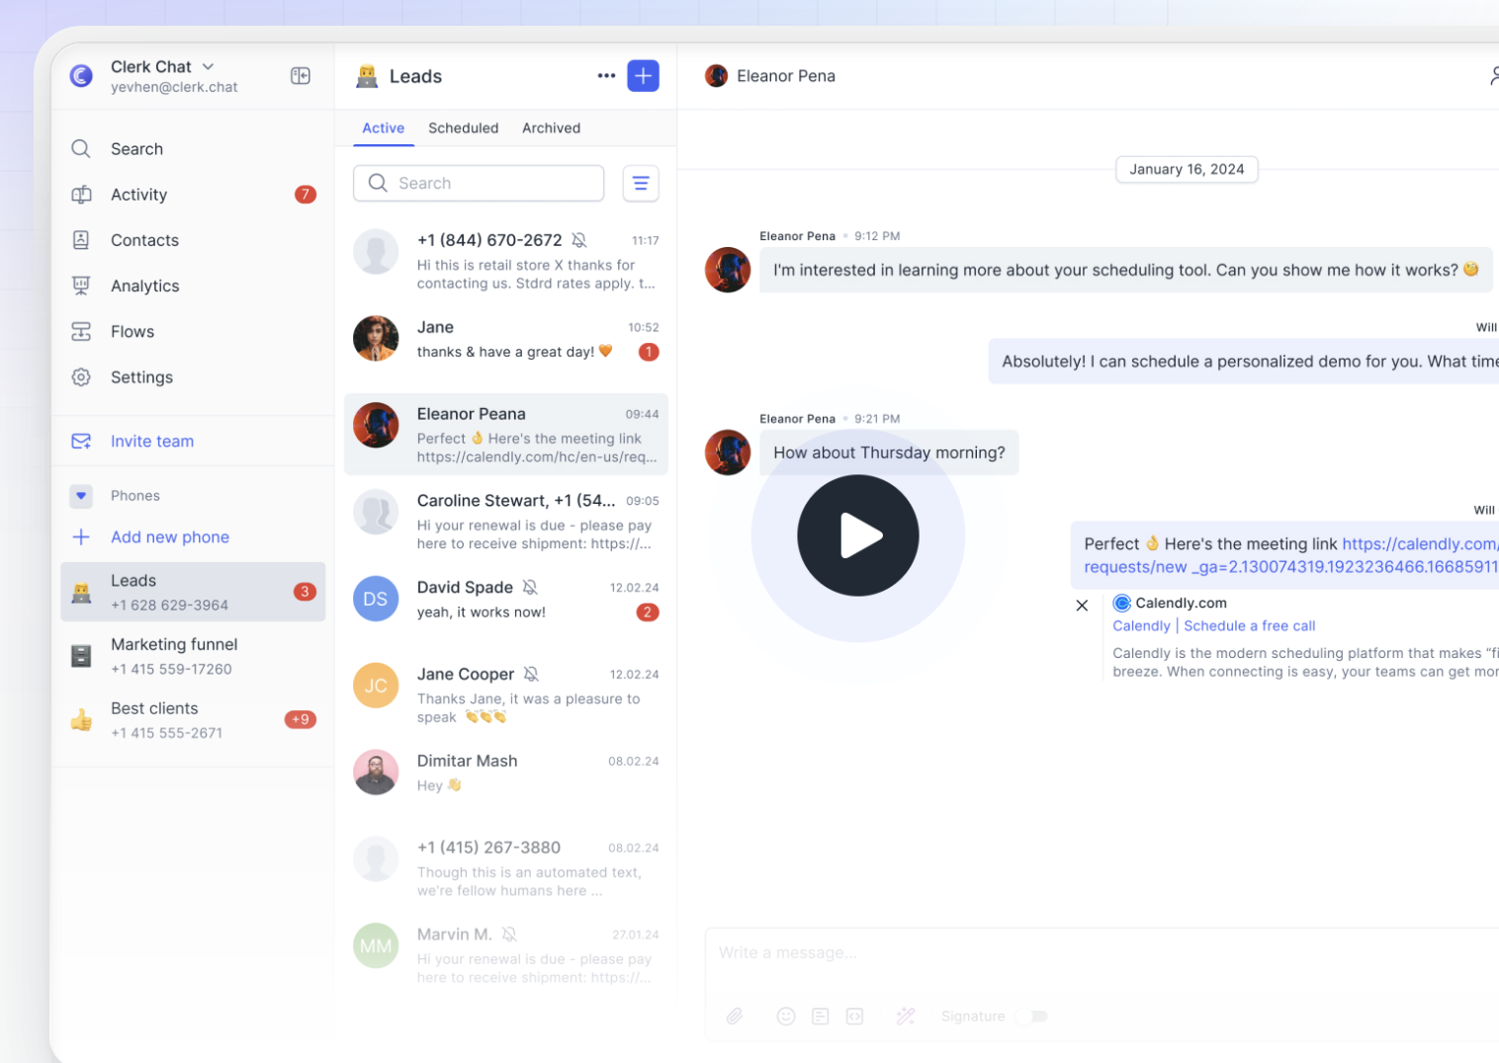Open the Leads more options menu
1499x1063 pixels.
pos(606,76)
